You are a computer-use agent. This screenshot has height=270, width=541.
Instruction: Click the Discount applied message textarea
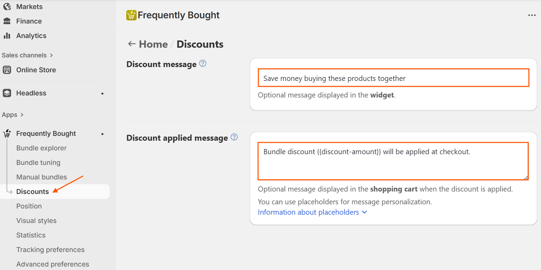coord(393,161)
